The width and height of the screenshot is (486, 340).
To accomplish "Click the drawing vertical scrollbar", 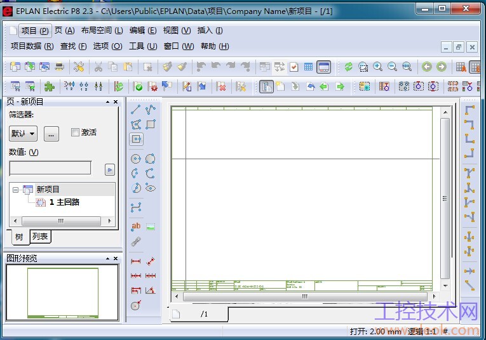I will (445, 199).
